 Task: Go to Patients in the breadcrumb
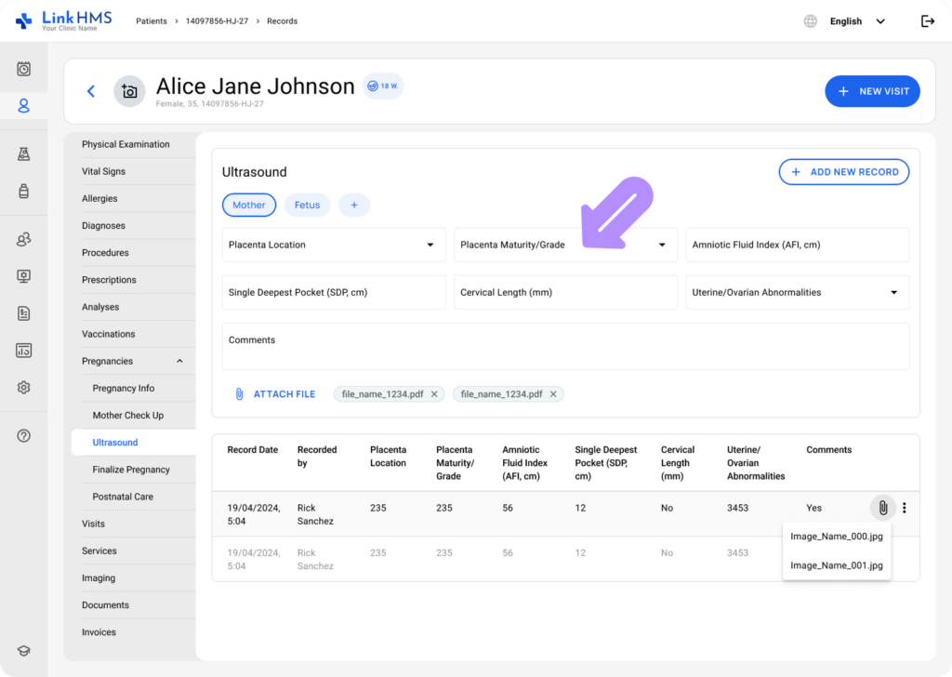(x=152, y=21)
